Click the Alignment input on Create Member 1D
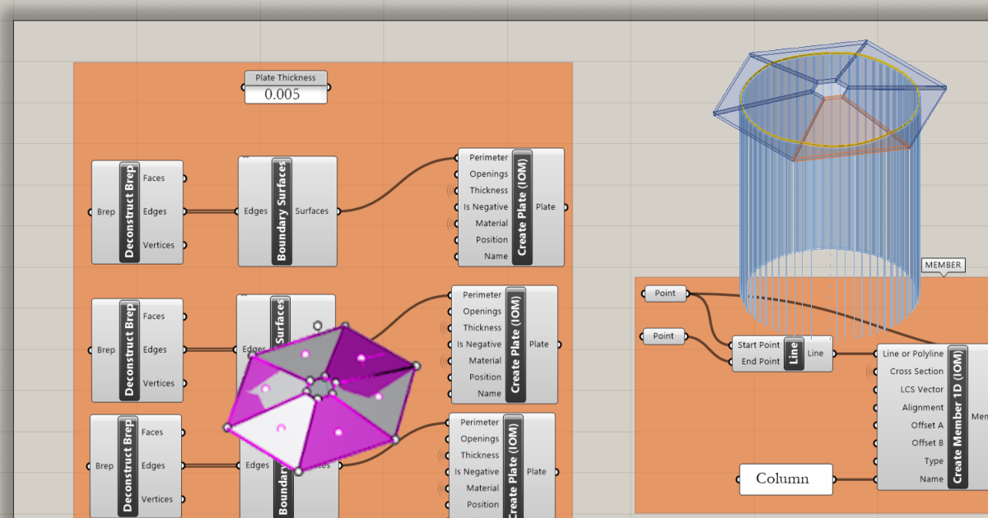 pos(922,407)
